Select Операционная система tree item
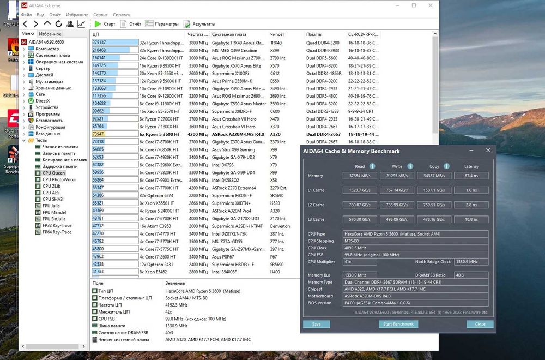The height and width of the screenshot is (360, 545). point(59,62)
